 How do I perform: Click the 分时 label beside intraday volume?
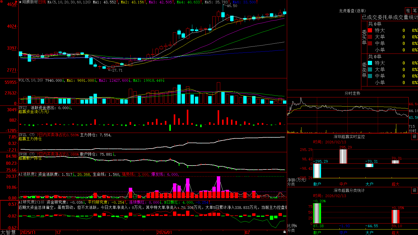pyautogui.click(x=413, y=131)
